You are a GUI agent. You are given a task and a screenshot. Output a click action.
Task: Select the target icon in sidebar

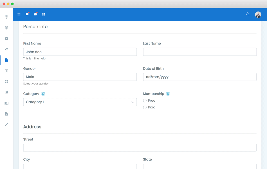[6, 28]
